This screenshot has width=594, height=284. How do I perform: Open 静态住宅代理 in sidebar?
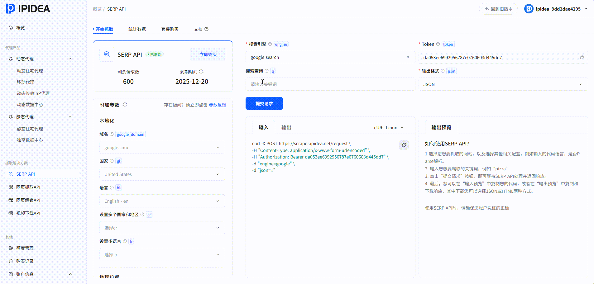[30, 129]
